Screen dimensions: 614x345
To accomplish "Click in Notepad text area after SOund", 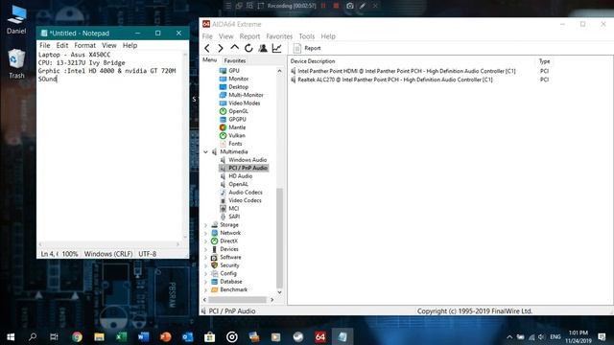I will [x=58, y=79].
